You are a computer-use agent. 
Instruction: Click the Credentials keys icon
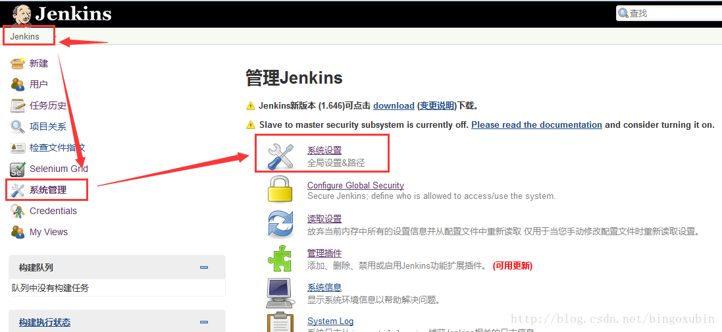tap(18, 211)
